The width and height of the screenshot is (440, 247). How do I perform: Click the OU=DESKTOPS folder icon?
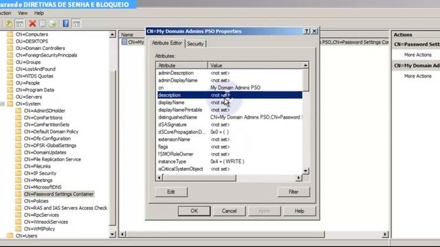pos(10,41)
